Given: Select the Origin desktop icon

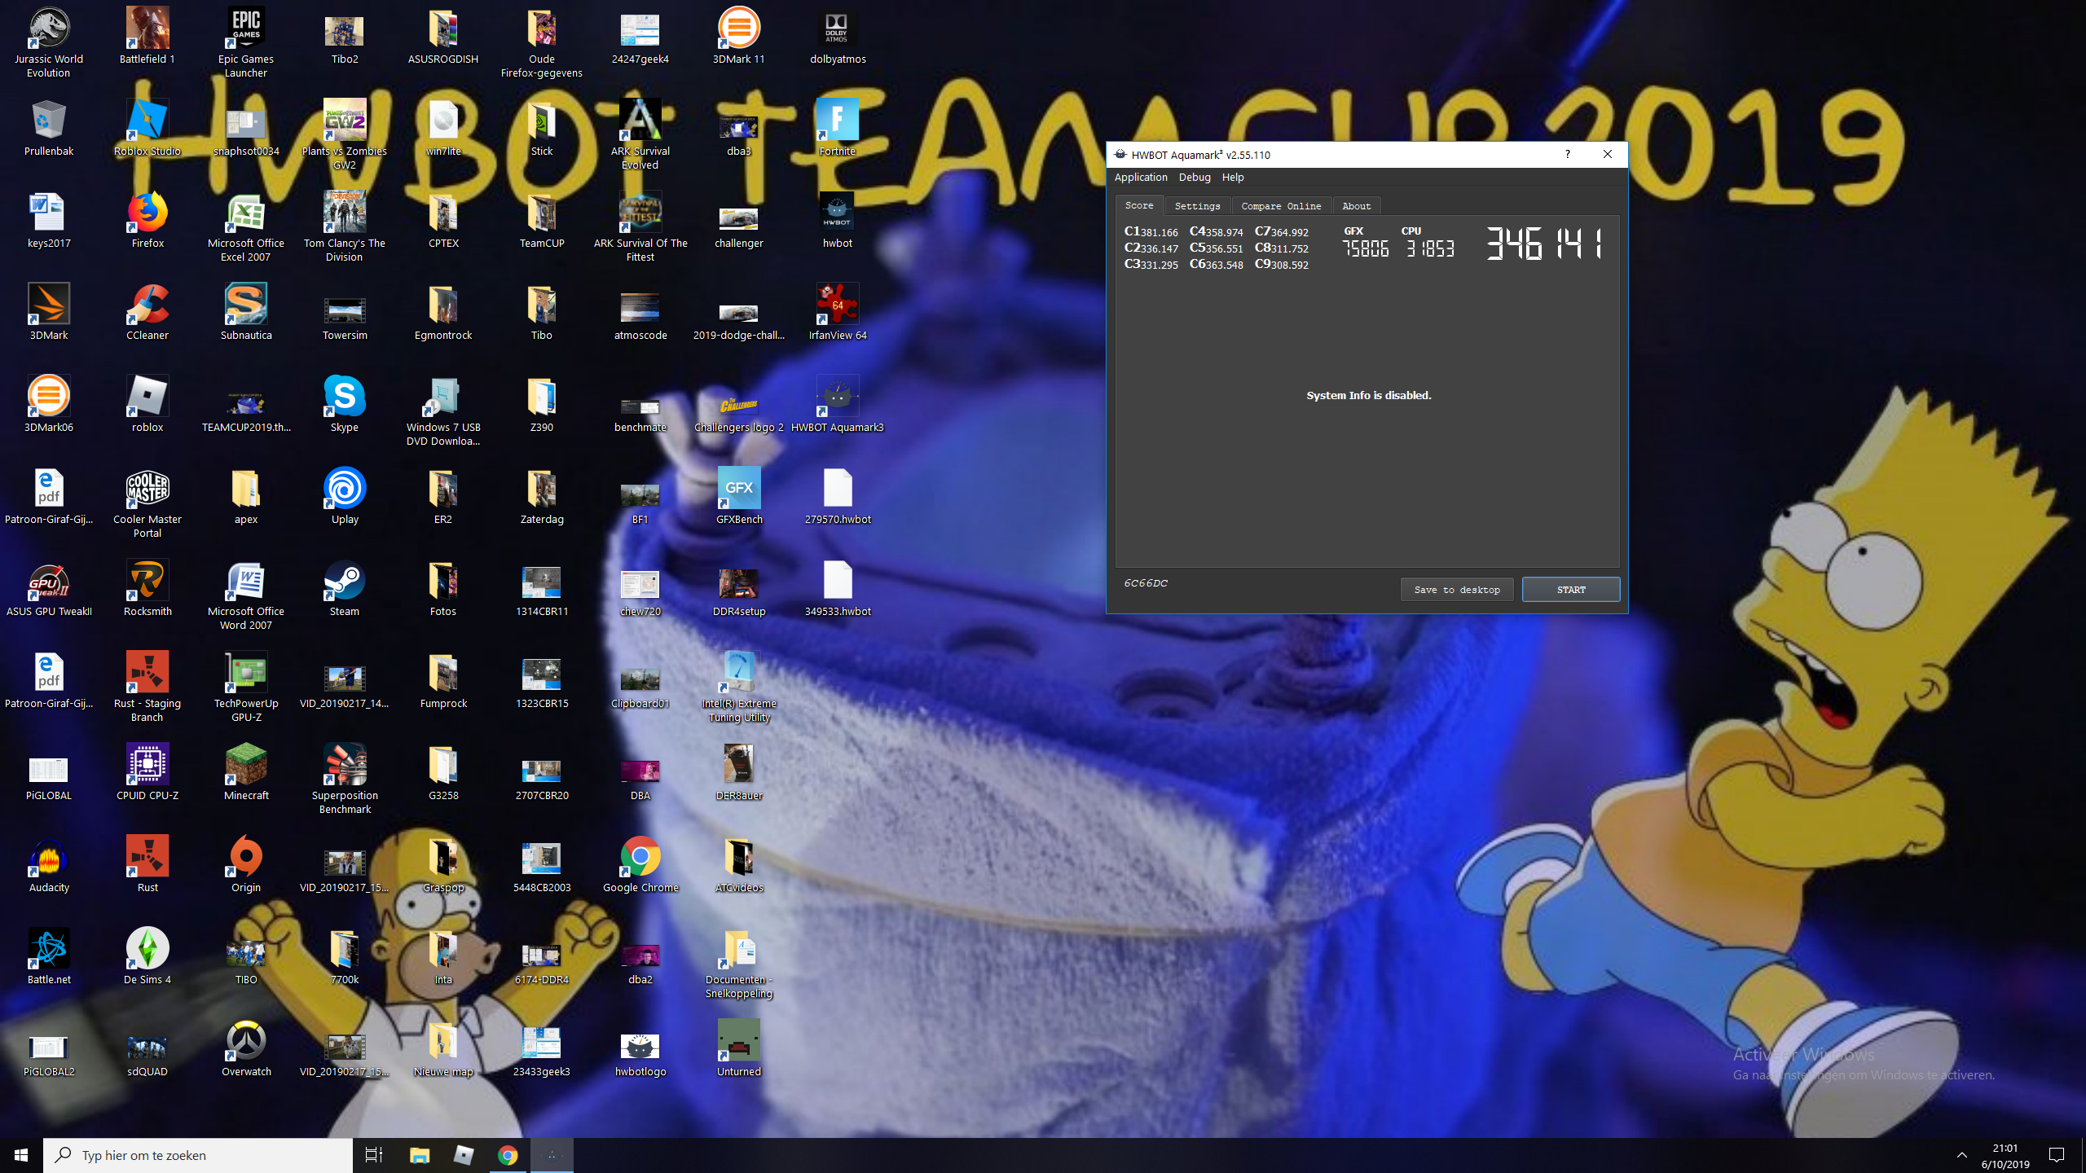Looking at the screenshot, I should (x=246, y=865).
